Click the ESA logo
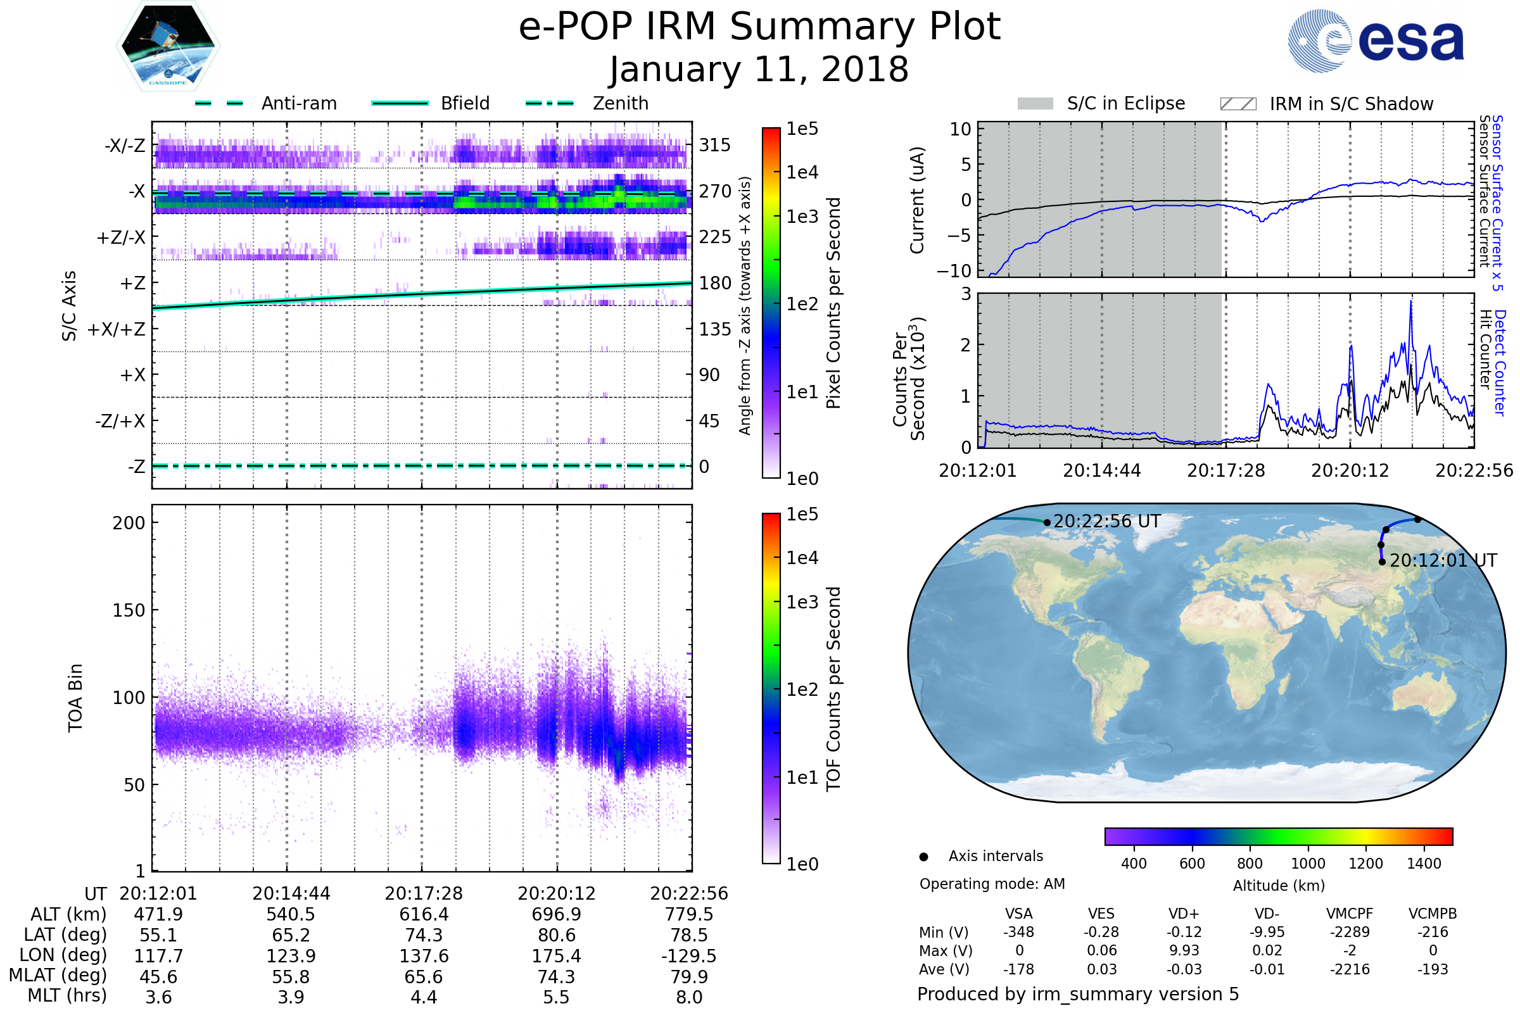This screenshot has height=1013, width=1520. [1375, 41]
